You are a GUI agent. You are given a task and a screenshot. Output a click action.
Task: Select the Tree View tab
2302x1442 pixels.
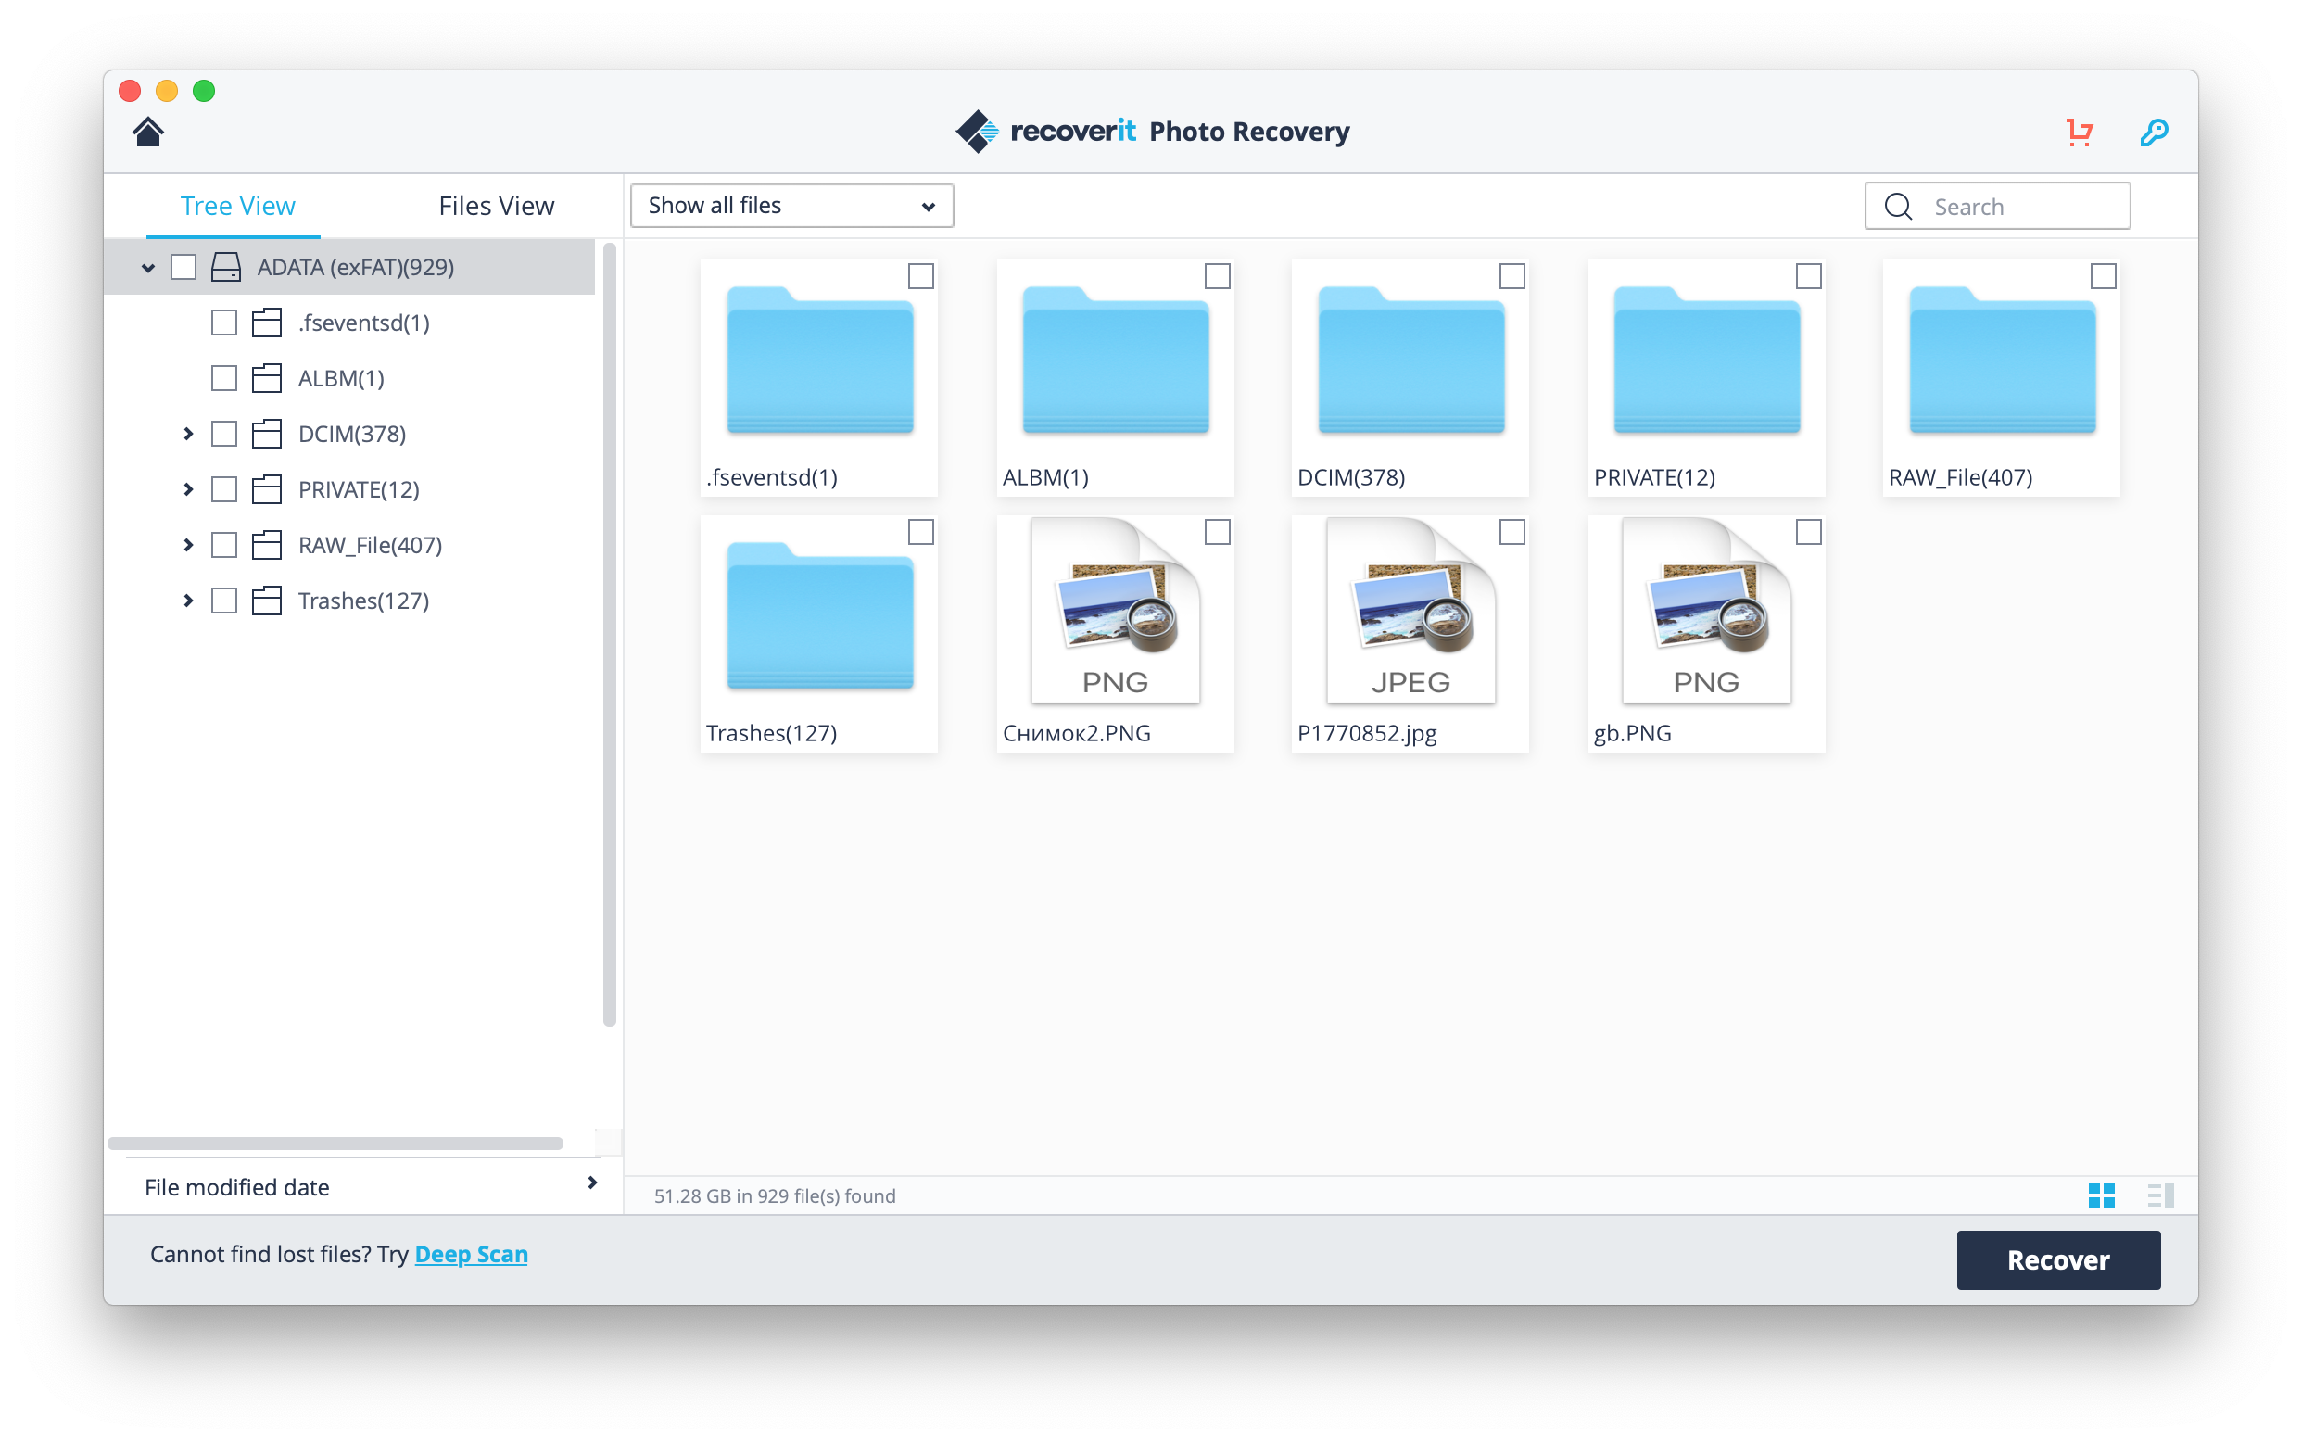(237, 206)
